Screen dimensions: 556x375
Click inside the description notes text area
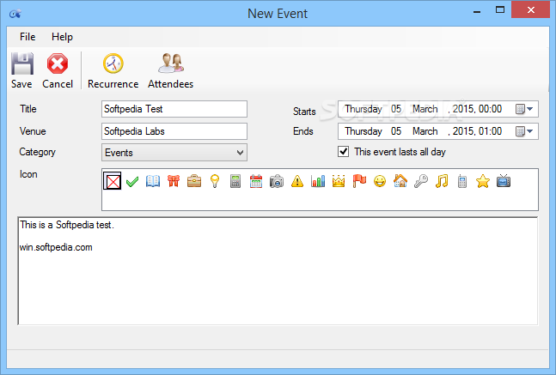click(278, 271)
